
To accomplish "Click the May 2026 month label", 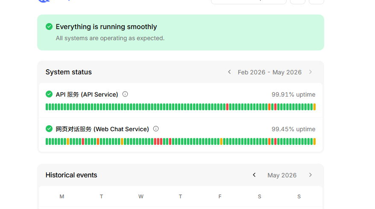I will 282,175.
